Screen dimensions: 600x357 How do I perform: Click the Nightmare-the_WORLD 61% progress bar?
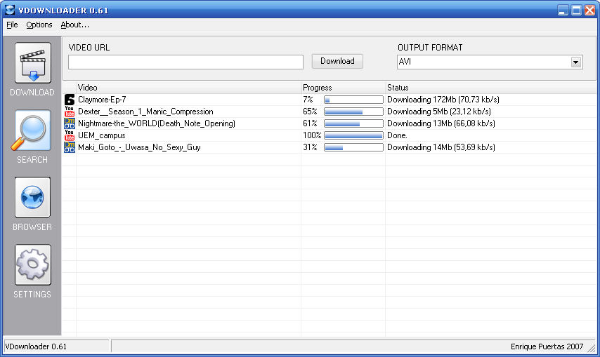pyautogui.click(x=353, y=123)
